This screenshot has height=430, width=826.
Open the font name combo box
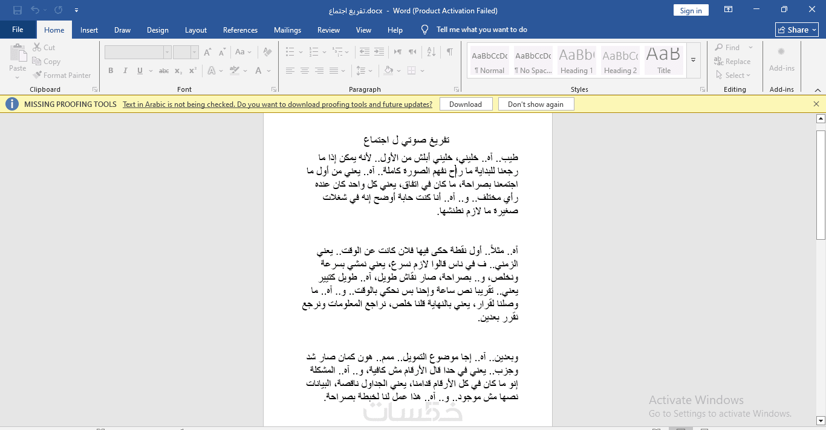point(138,53)
